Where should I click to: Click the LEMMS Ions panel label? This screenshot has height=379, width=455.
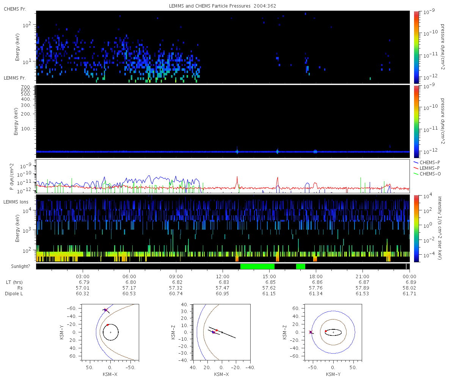pyautogui.click(x=16, y=201)
